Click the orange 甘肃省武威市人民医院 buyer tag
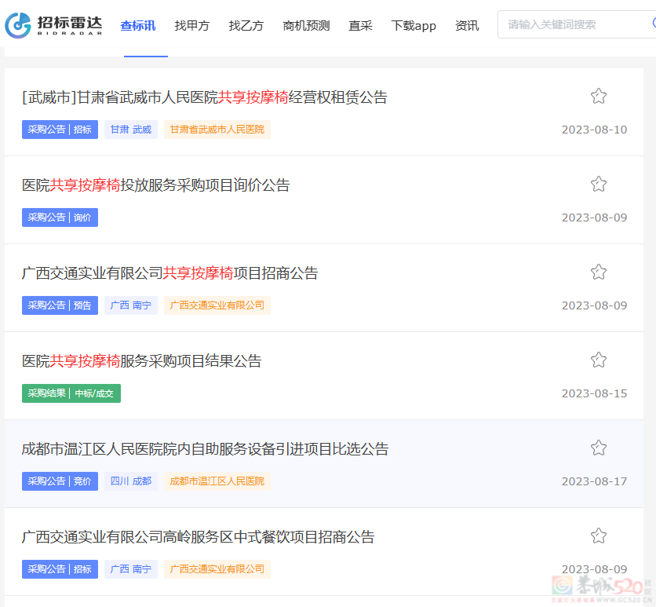This screenshot has height=607, width=656. pyautogui.click(x=217, y=130)
